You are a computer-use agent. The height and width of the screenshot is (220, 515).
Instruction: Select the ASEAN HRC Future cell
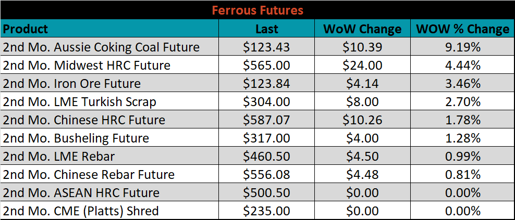point(109,192)
